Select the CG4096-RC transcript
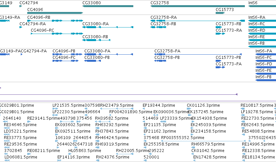Screen dimensions: 276x162 tap(57, 34)
